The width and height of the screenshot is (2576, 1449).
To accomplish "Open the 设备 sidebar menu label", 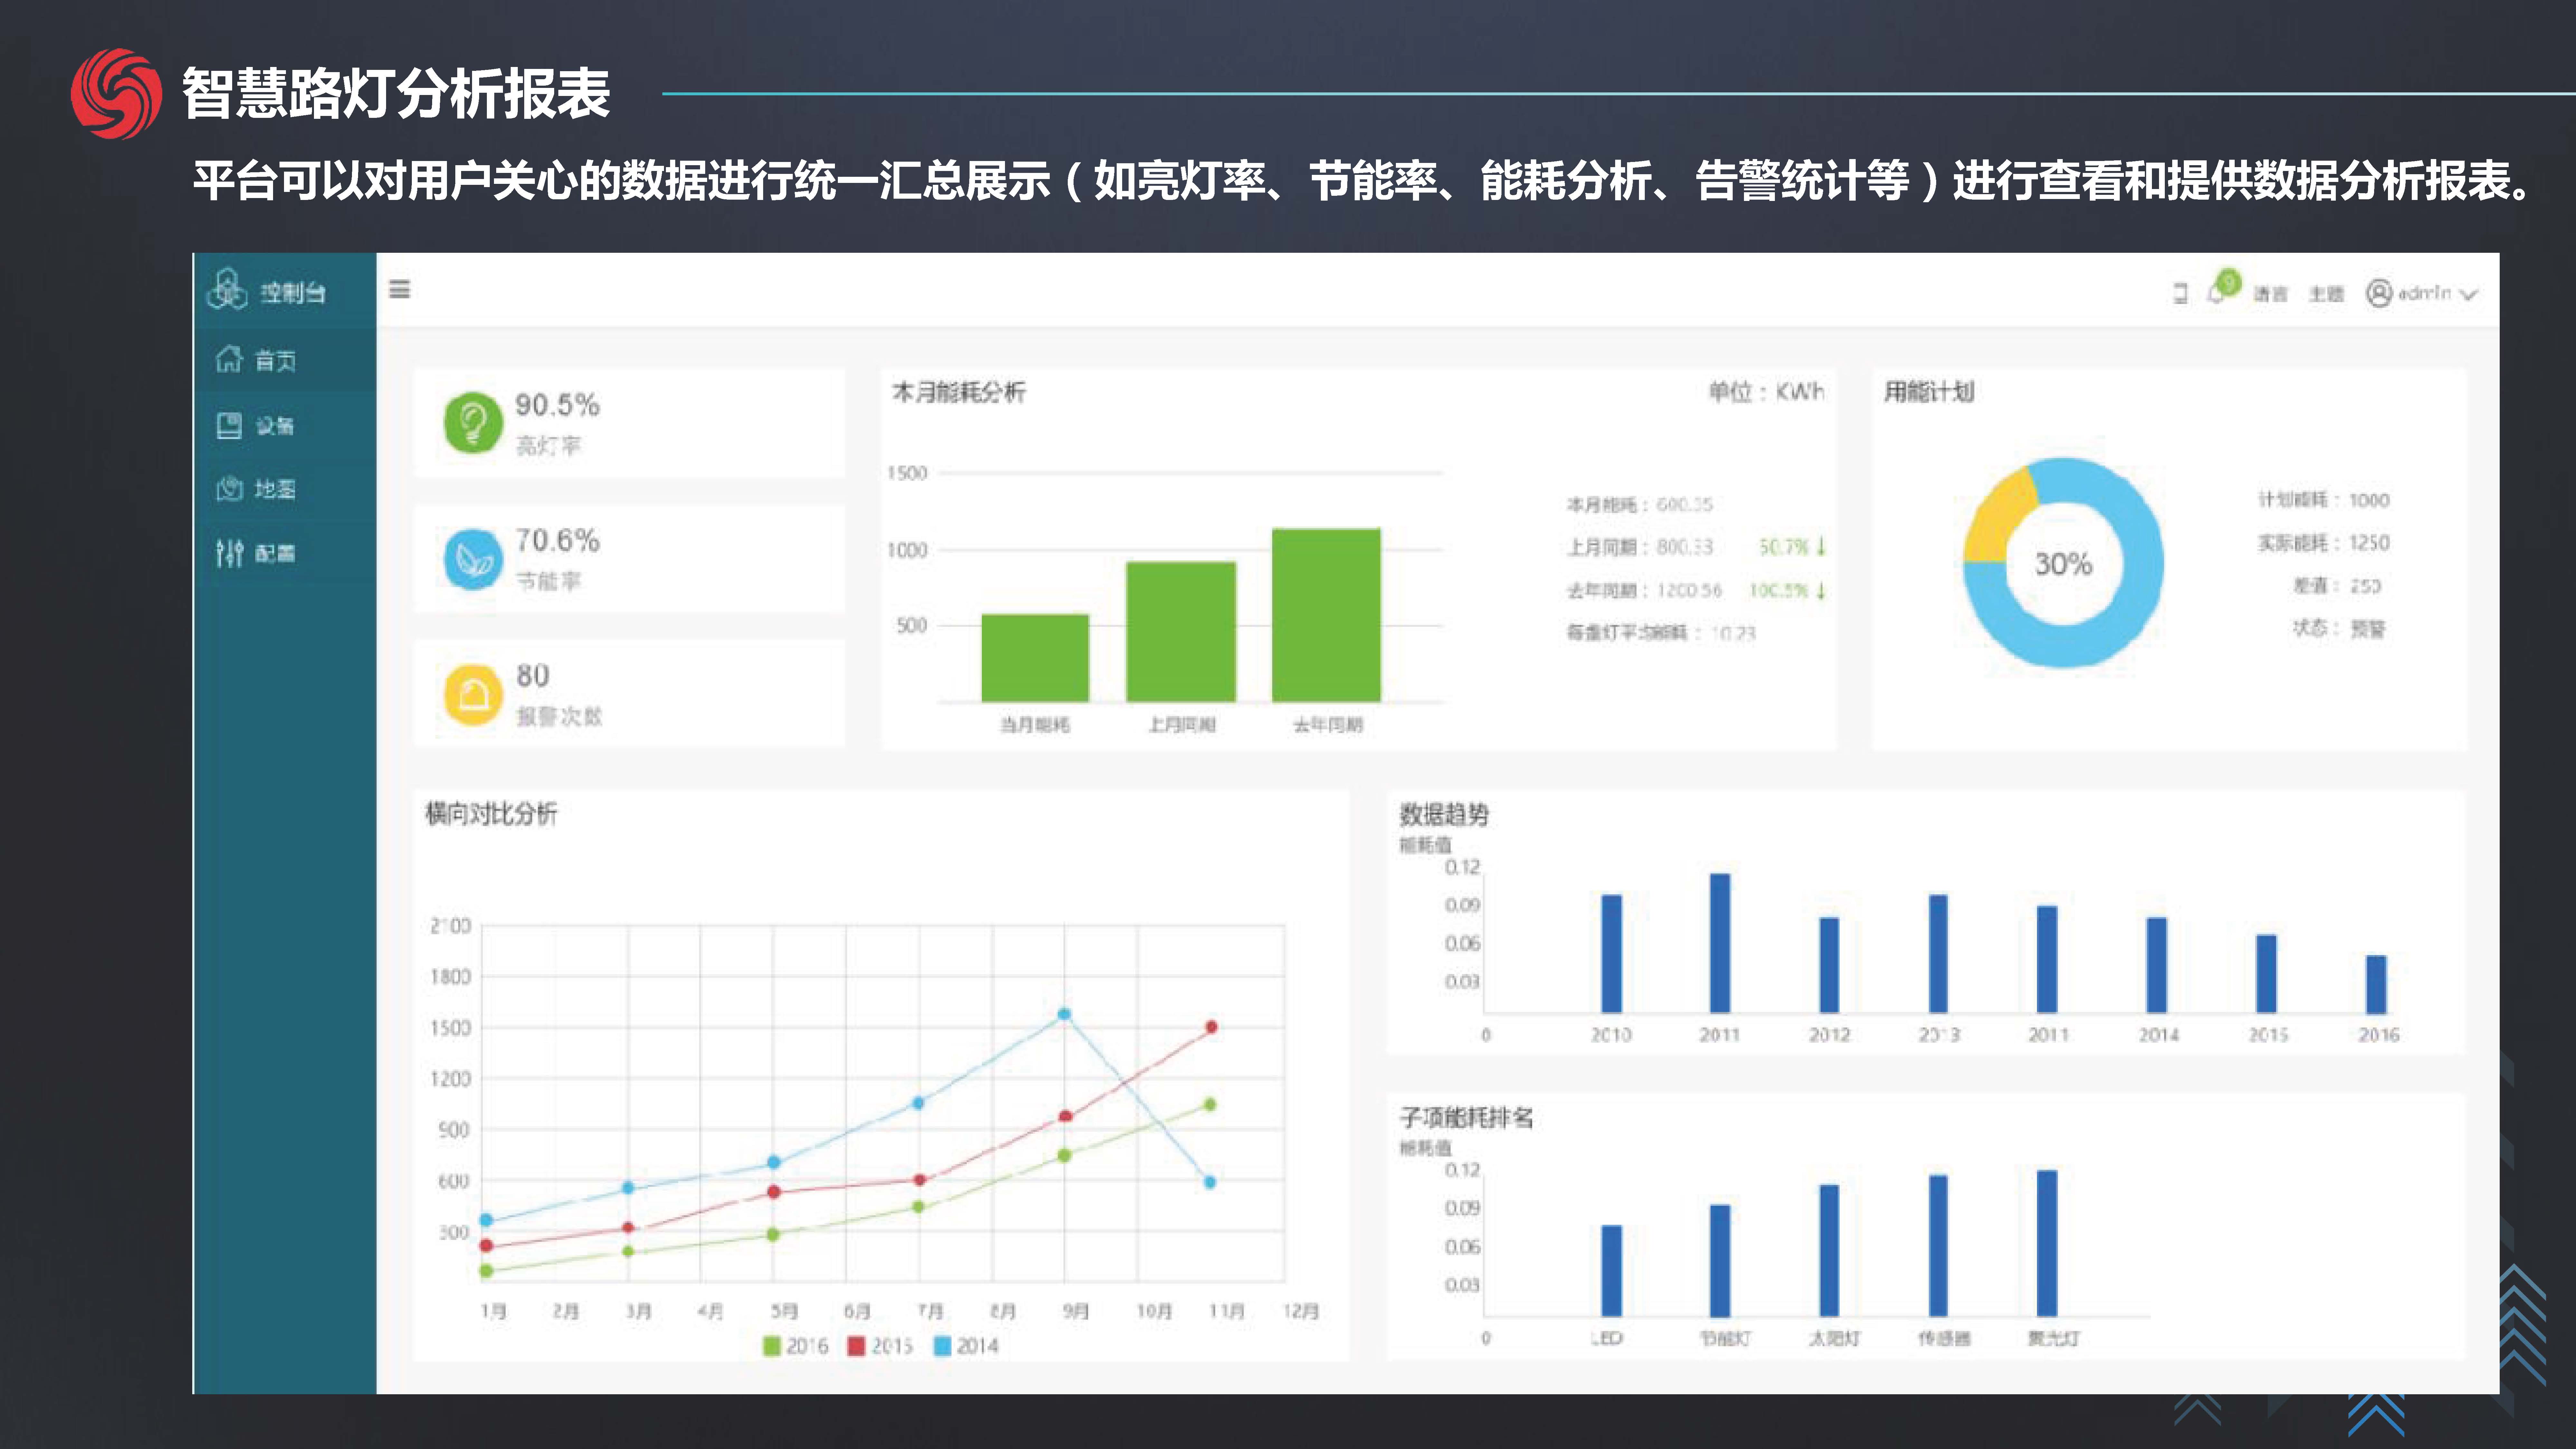I will [x=275, y=426].
